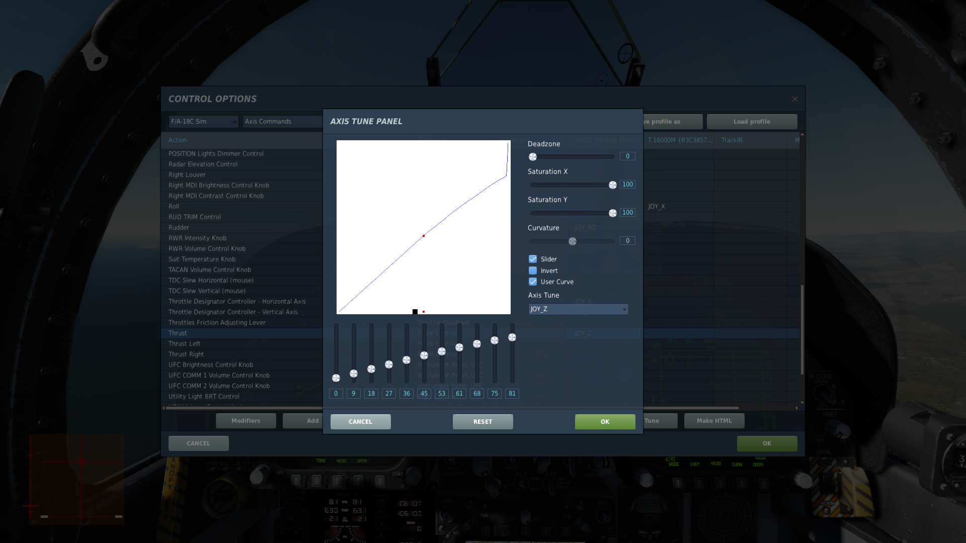The width and height of the screenshot is (966, 543).
Task: Click the Make HTML button
Action: point(714,421)
